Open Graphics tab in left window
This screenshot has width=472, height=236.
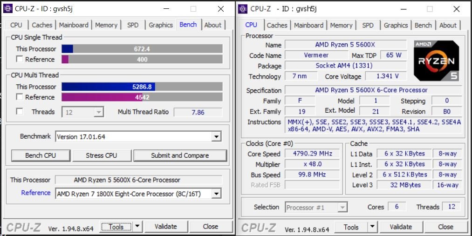point(160,25)
